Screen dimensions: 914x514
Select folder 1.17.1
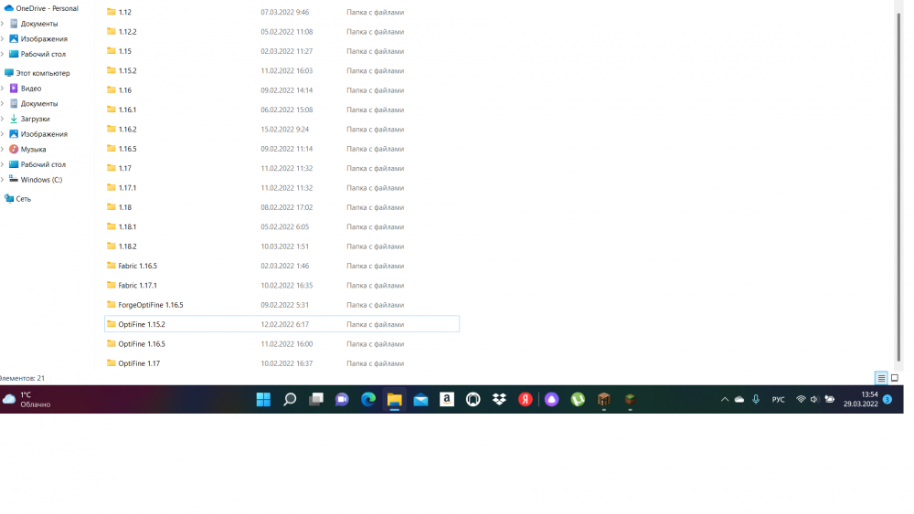tap(282, 188)
